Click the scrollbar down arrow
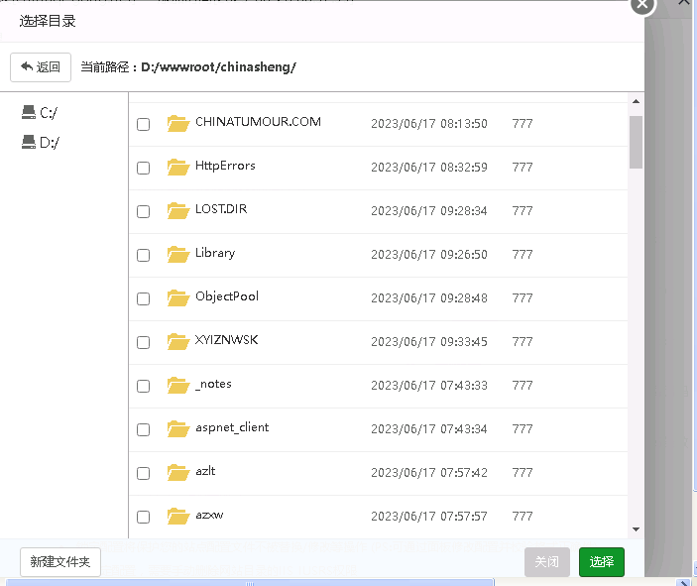The width and height of the screenshot is (697, 586). point(636,529)
